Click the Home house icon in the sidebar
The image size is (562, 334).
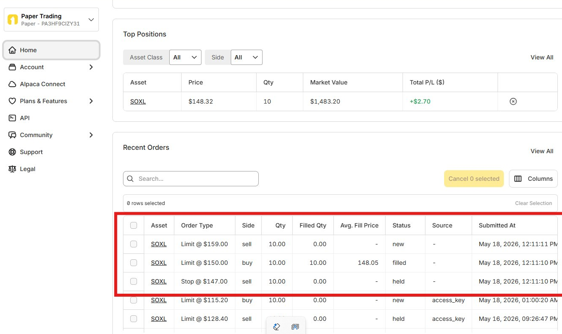click(12, 50)
